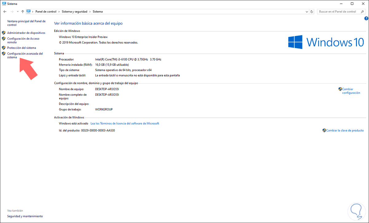Screen dimensions: 369x223
Task: Click shield icon beside Configuración de Acceso remoto
Action: point(4,39)
